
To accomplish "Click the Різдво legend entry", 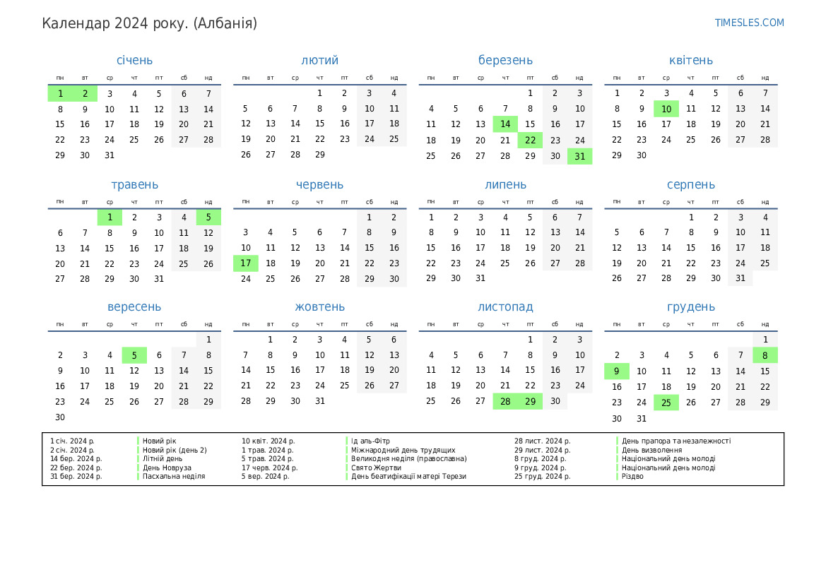I will coord(632,477).
